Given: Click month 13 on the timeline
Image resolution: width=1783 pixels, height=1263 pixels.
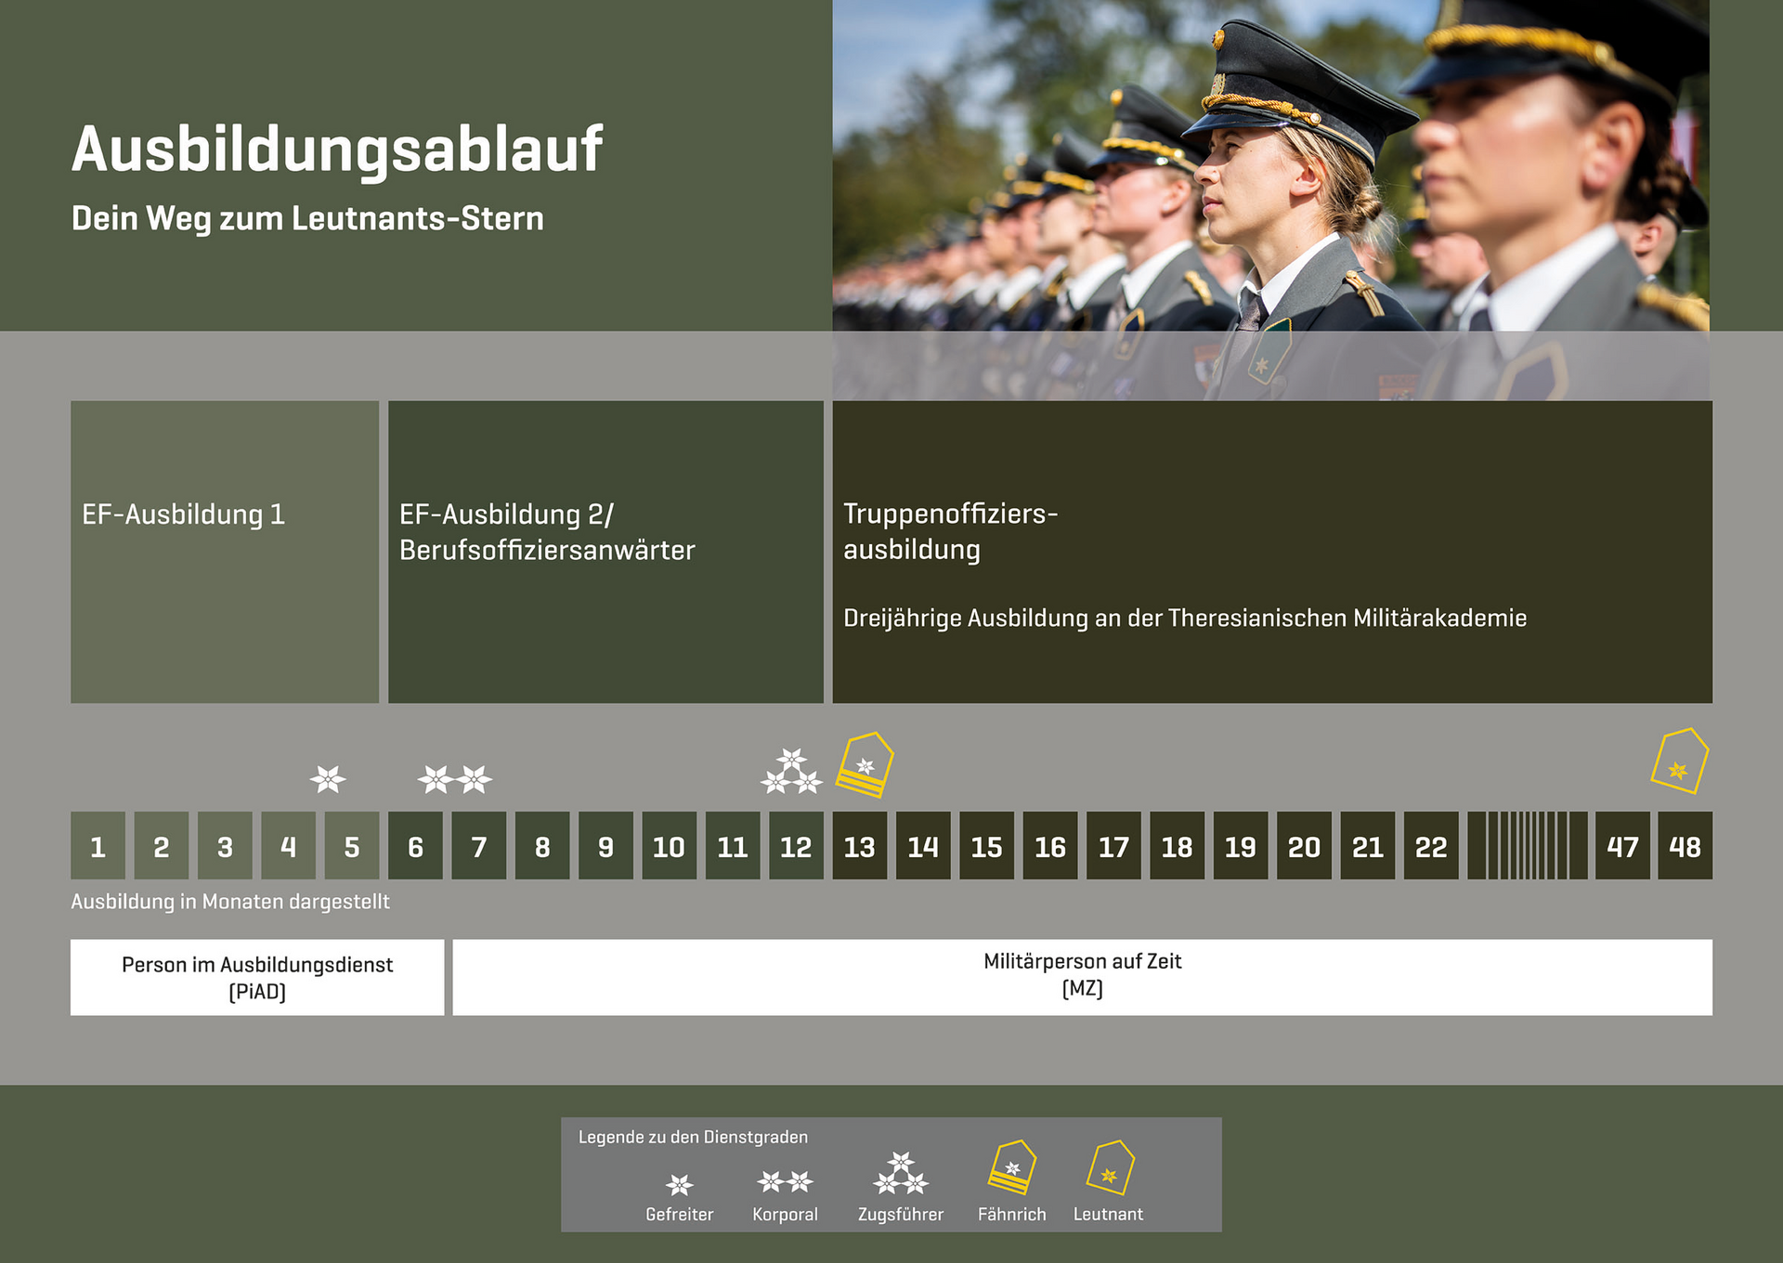Looking at the screenshot, I should click(x=859, y=846).
